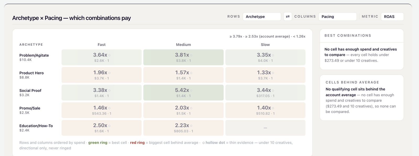Click the Archetype × Pacing title
Image resolution: width=419 pixels, height=156 pixels.
[71, 18]
